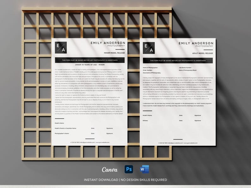Select the EA logo on the Adult Model Release page
251x188 pixels.
(x=149, y=48)
